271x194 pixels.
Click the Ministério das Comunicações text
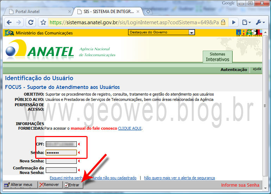coord(44,33)
